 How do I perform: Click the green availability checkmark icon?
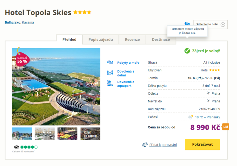187,51
